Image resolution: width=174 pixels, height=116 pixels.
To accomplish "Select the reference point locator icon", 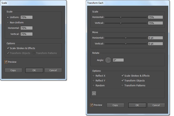I will [94, 93].
